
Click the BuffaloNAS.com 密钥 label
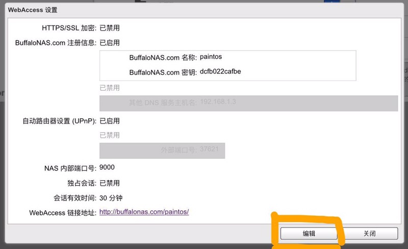(163, 72)
